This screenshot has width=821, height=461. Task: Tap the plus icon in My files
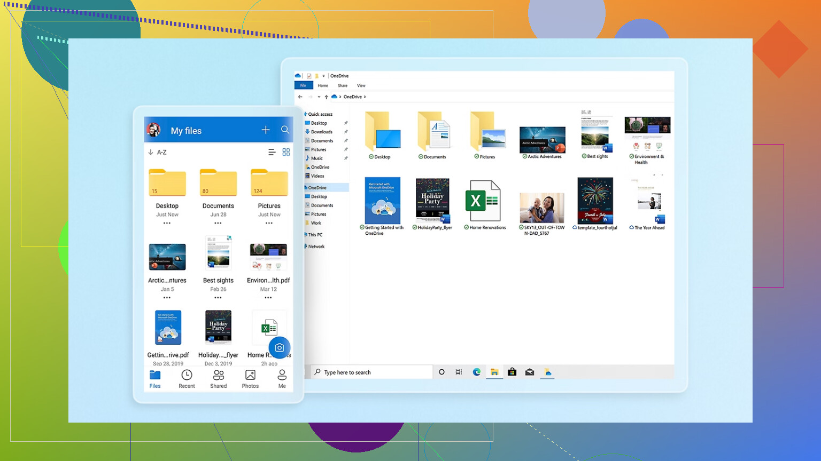click(x=266, y=130)
